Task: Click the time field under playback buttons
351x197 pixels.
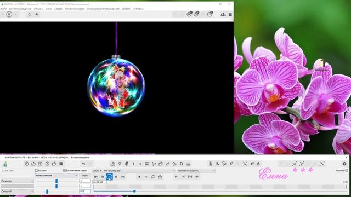Action: point(99,182)
